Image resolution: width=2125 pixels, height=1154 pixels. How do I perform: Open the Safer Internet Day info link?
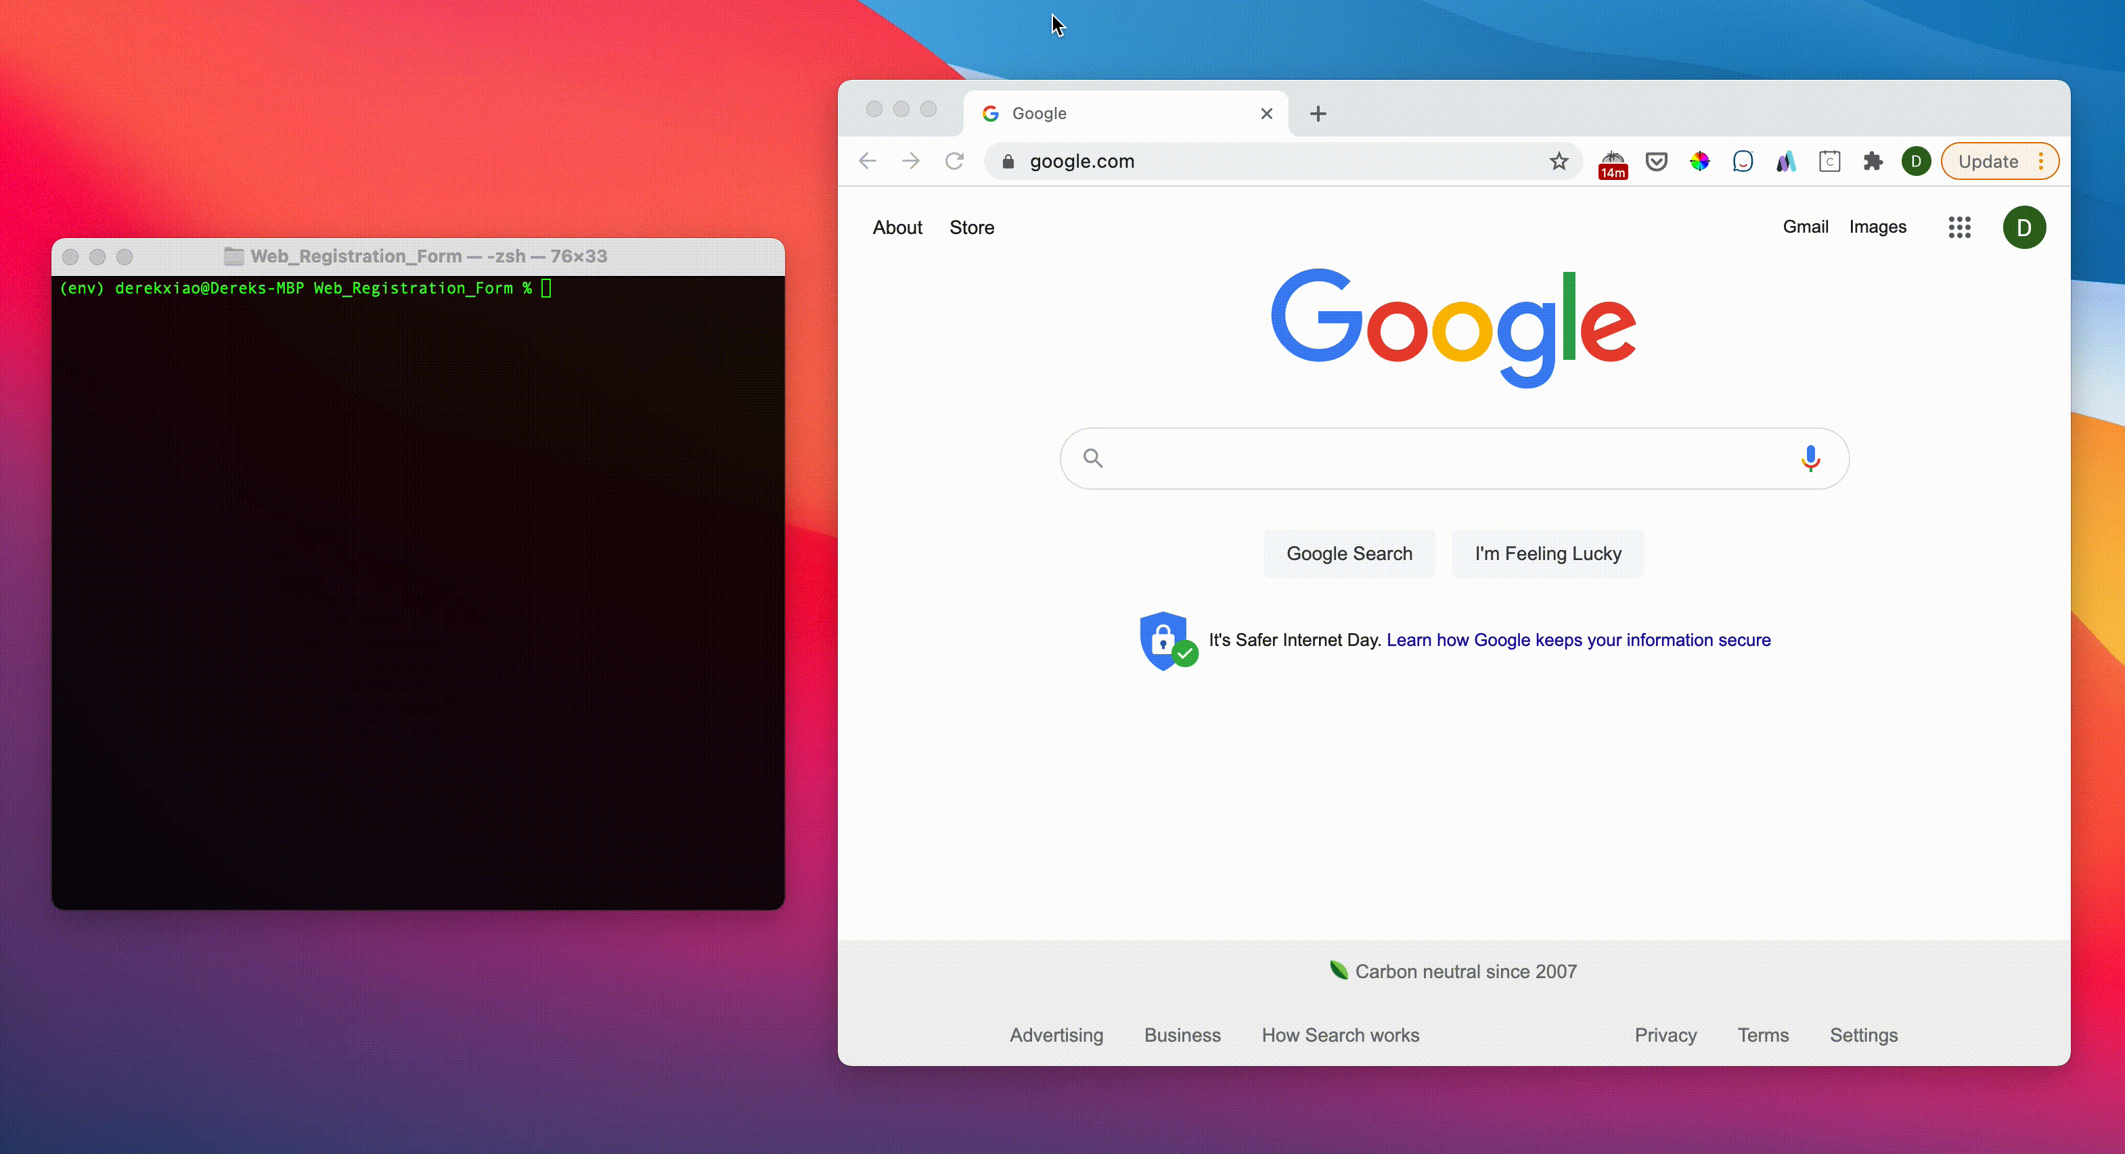click(1578, 641)
